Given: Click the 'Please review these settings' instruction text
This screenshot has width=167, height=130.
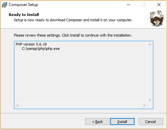Looking at the screenshot, I should point(73,35).
